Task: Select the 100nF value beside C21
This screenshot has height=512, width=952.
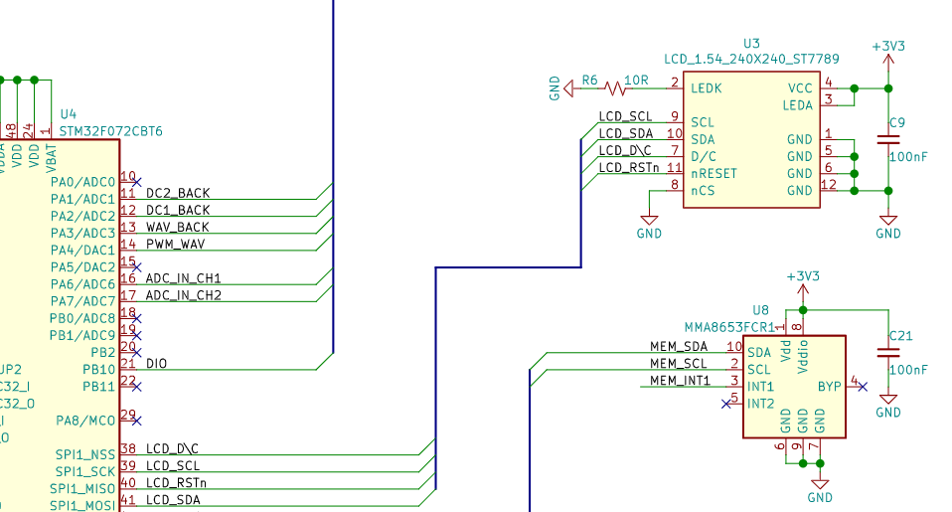Action: 908,370
